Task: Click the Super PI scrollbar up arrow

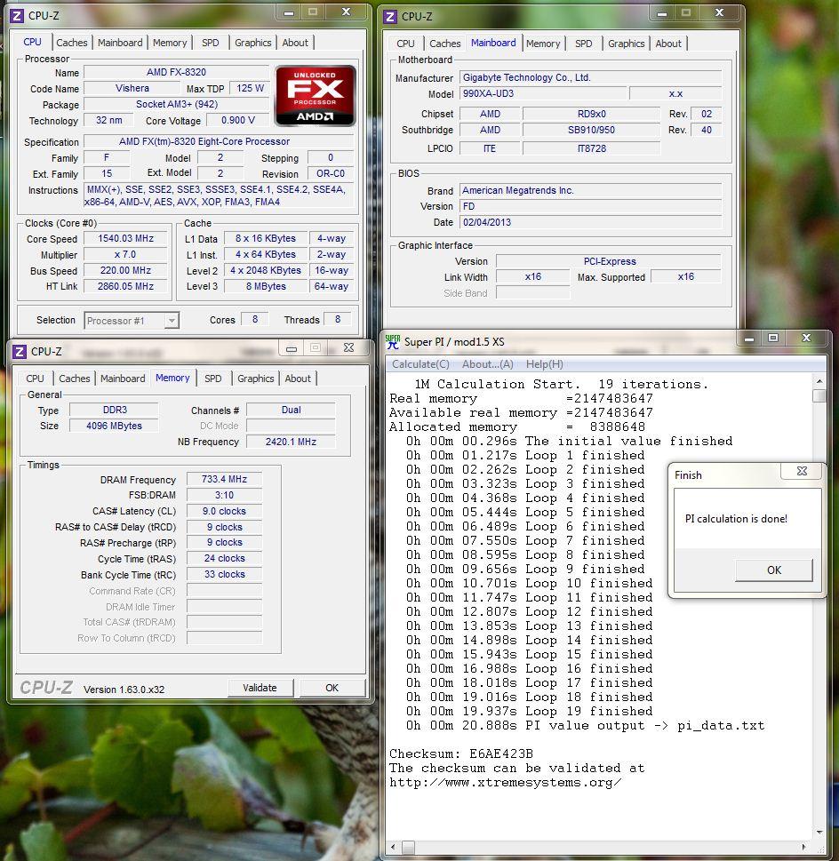Action: (819, 381)
